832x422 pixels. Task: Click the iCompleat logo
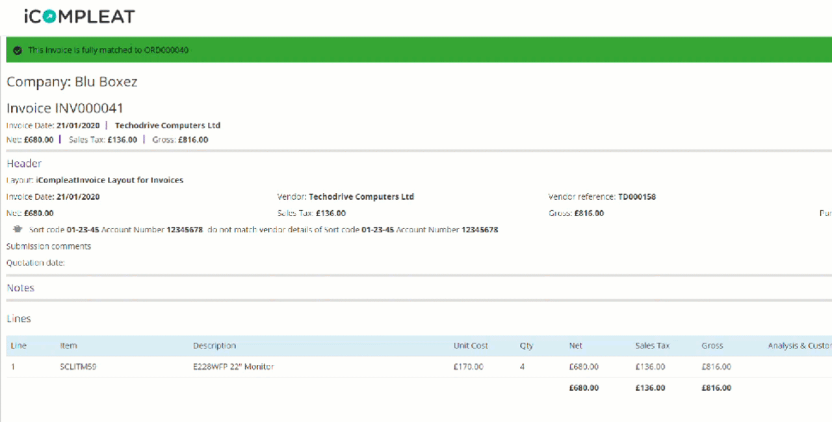click(79, 16)
